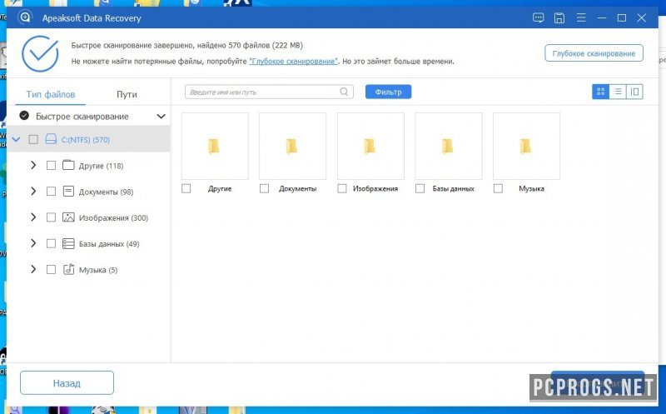This screenshot has width=666, height=414.
Task: Open the Изображения folder thumbnail
Action: [x=370, y=147]
